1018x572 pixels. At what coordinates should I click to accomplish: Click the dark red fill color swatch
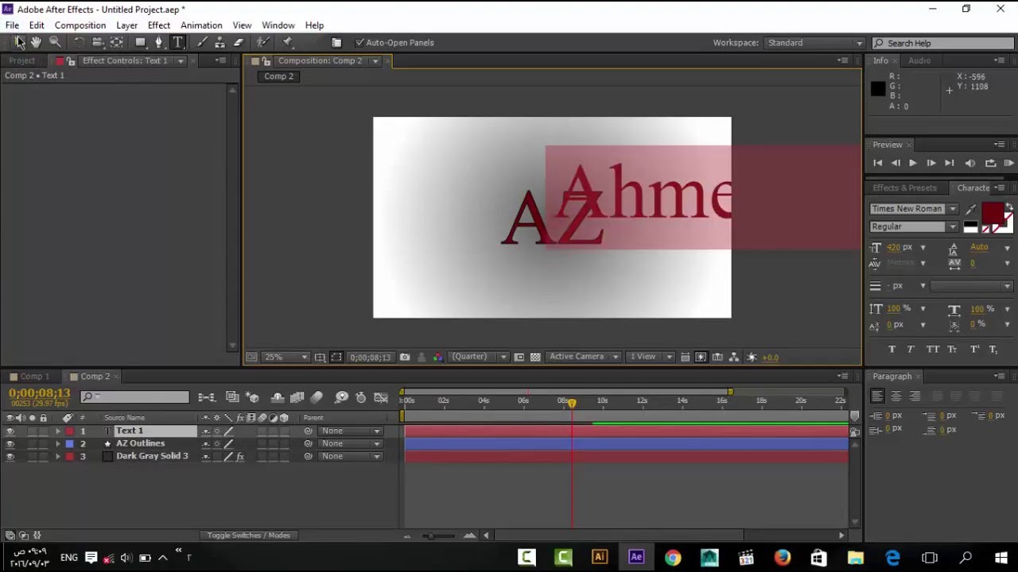click(x=991, y=213)
